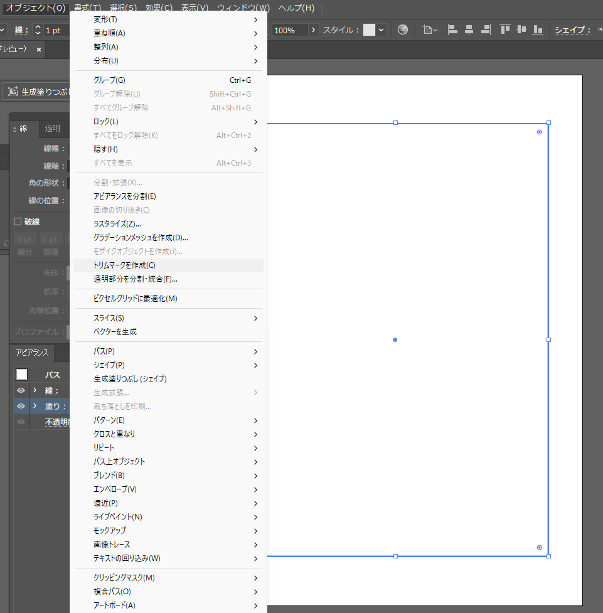Click the style color swatch next to スタイル

[x=369, y=29]
